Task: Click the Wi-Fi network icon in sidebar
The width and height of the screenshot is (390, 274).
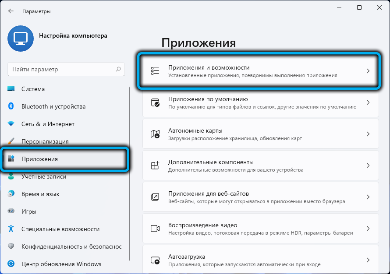Action: click(11, 124)
